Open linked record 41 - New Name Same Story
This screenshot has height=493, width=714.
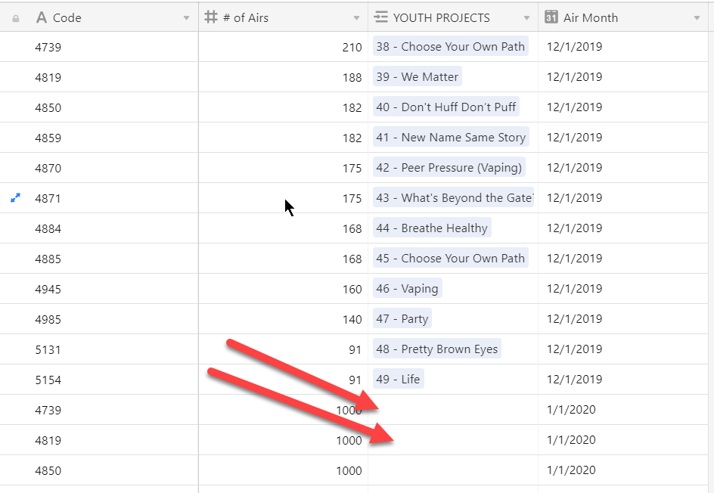[x=451, y=137]
